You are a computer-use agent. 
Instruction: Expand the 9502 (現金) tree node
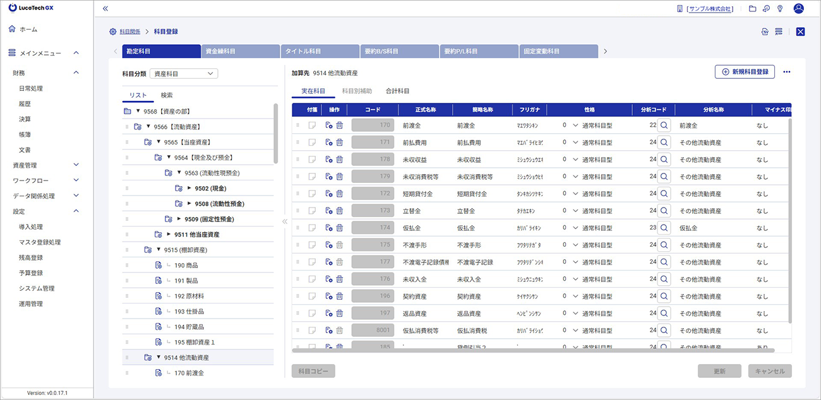[x=189, y=188]
